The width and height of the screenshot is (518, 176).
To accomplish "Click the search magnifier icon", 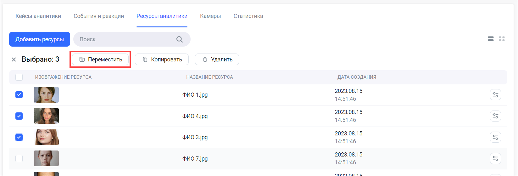I will pos(179,39).
